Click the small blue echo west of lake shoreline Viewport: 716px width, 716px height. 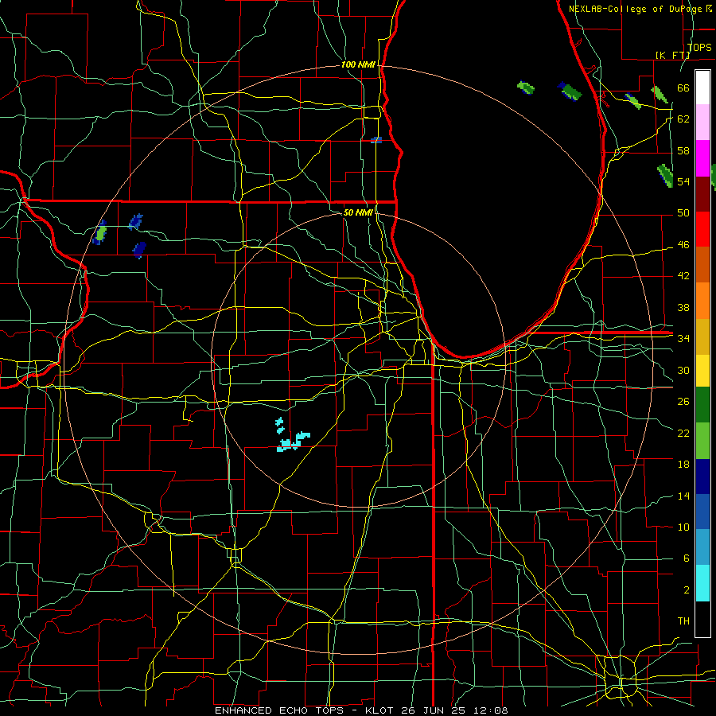tap(376, 140)
